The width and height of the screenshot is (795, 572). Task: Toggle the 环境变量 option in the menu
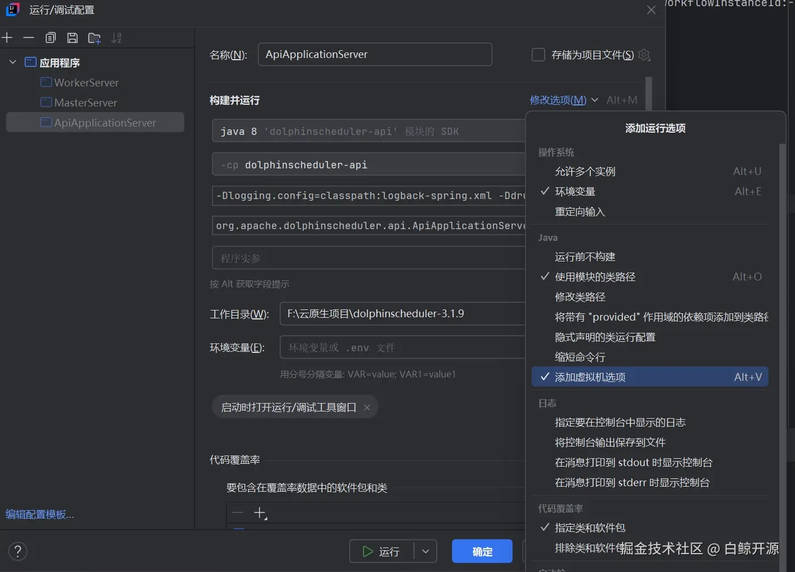pyautogui.click(x=650, y=191)
